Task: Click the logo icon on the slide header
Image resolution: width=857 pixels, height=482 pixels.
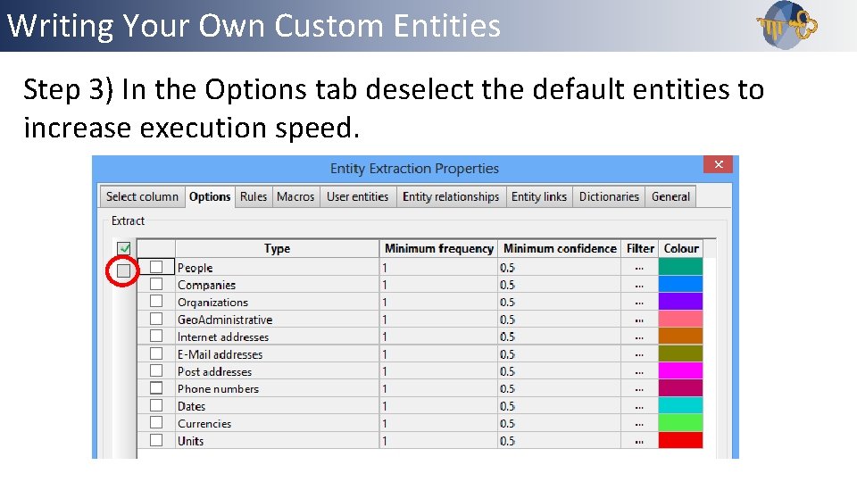Action: point(786,24)
